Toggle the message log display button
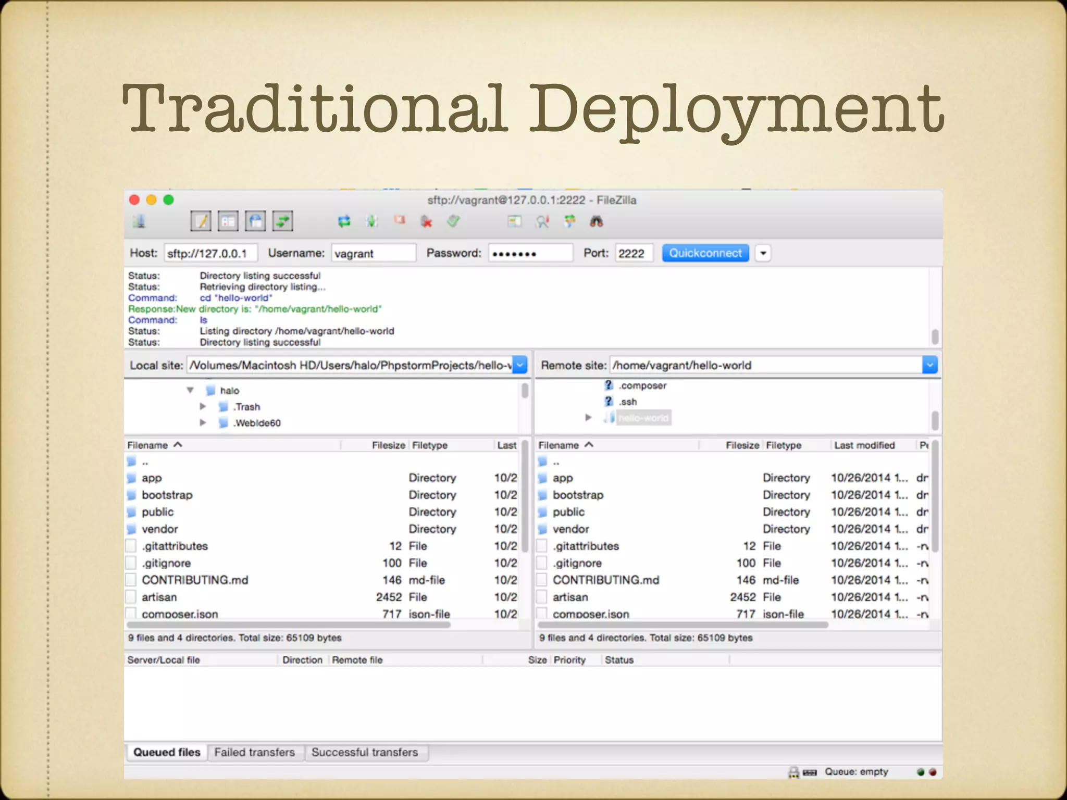Screen dimensions: 1067x800 [201, 222]
